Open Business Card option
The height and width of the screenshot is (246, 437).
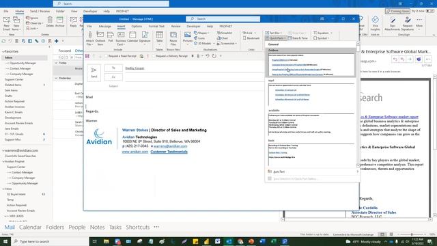121,38
